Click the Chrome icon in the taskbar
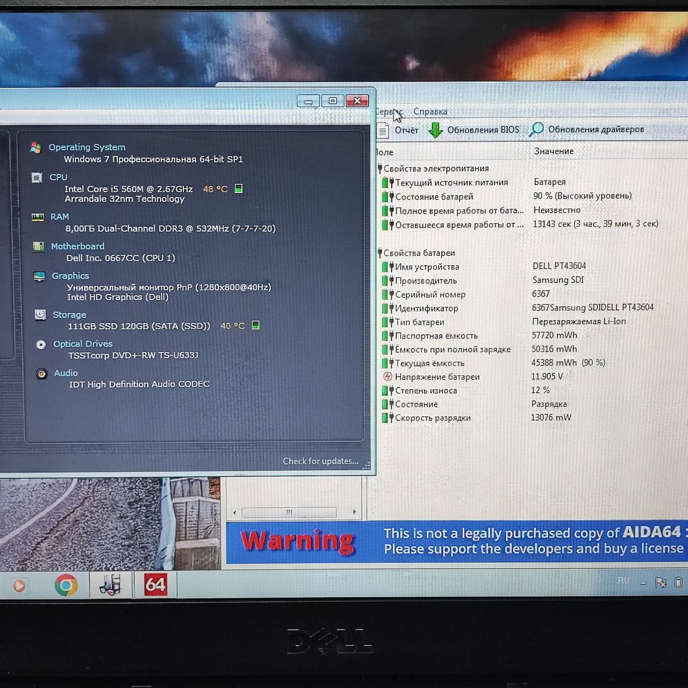 coord(66,585)
